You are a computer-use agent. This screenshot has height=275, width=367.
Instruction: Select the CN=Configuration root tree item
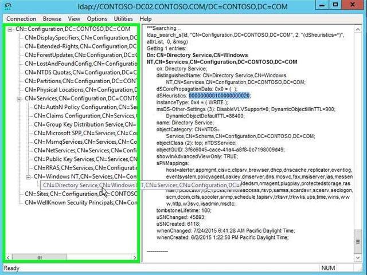73,29
